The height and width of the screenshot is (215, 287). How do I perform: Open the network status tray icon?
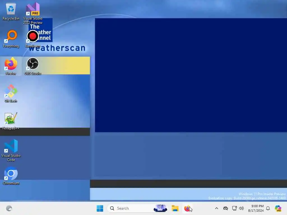pos(235,208)
